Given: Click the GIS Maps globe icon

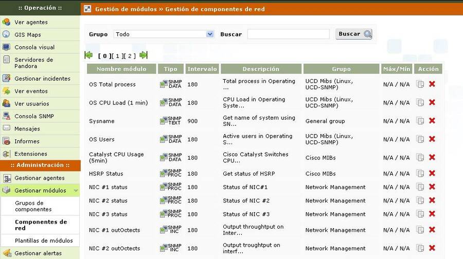Looking at the screenshot, I should [6, 34].
